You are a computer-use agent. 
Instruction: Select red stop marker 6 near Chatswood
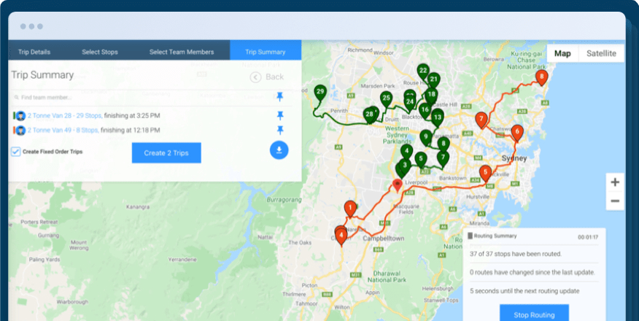coord(517,134)
